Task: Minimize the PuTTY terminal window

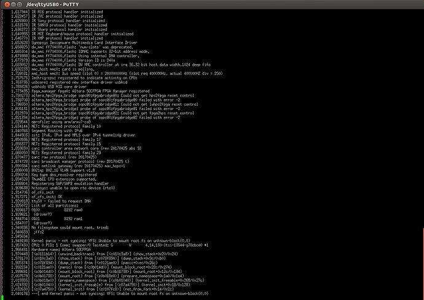Action: (14, 4)
